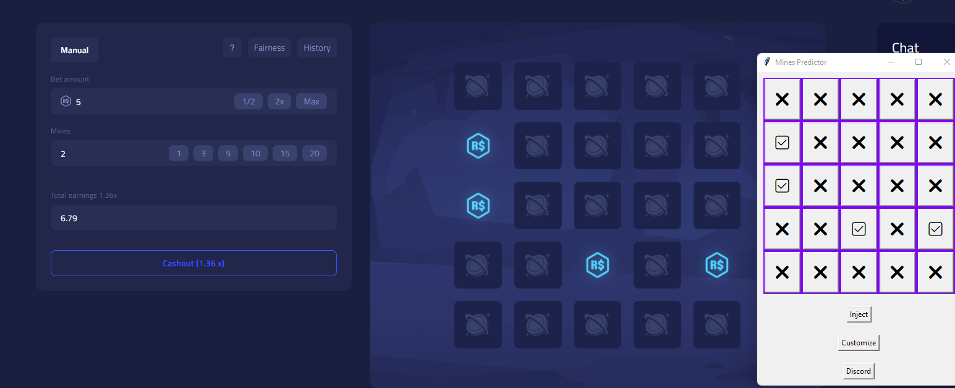
Task: Click the bottom-left planet tile
Action: (478, 324)
